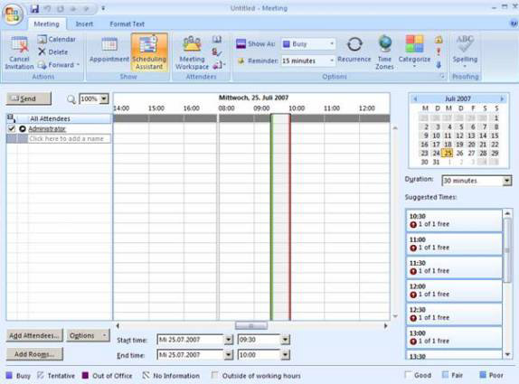Select the Meeting ribbon tab
This screenshot has height=384, width=519.
[x=46, y=23]
